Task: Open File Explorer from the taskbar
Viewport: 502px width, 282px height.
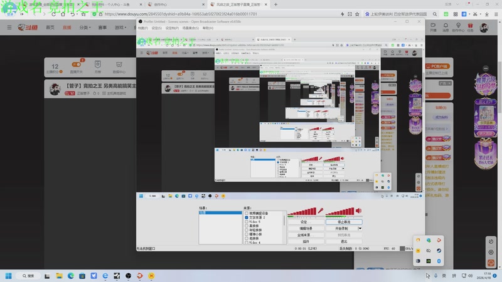Action: tap(59, 276)
